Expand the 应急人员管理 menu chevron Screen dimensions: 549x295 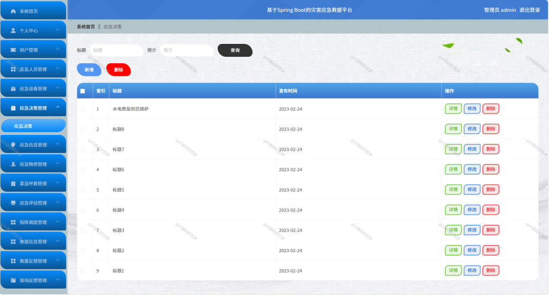pyautogui.click(x=58, y=69)
